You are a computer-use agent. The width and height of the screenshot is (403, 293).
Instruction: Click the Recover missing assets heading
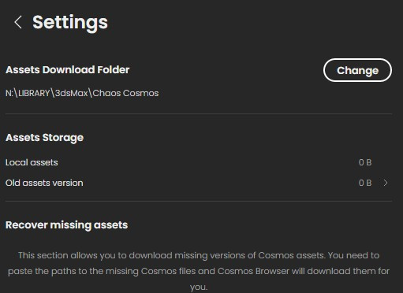pos(66,225)
